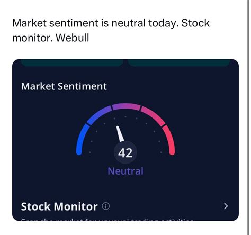
Task: Click the vertical scrollbar on the right edge
Action: (248, 118)
